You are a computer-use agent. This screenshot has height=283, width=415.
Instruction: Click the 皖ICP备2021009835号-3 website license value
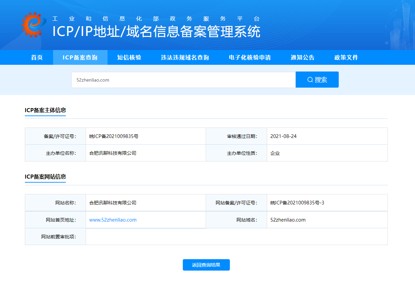coord(297,203)
